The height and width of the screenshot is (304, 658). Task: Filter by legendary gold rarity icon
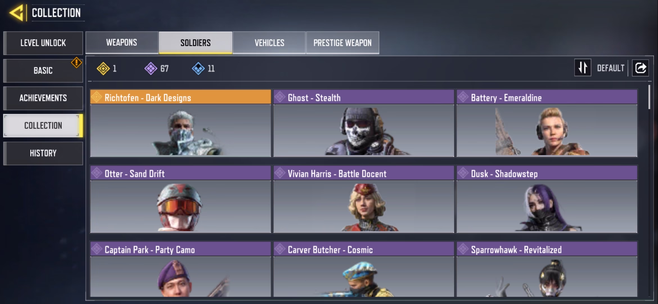103,68
